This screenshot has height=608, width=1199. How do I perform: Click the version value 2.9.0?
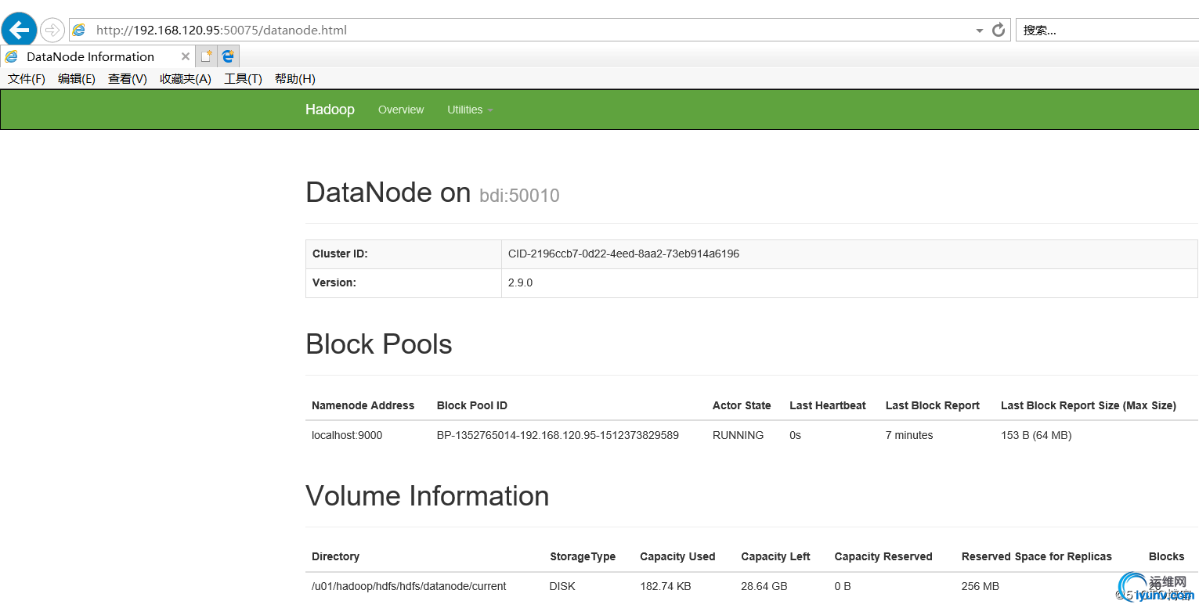[x=520, y=283]
